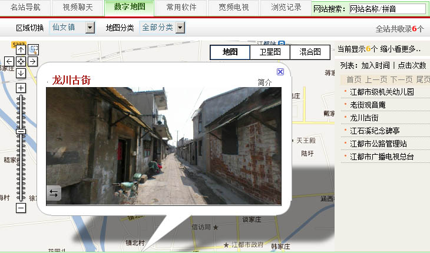Switch map view to 混合图
The height and width of the screenshot is (253, 430).
tap(310, 52)
